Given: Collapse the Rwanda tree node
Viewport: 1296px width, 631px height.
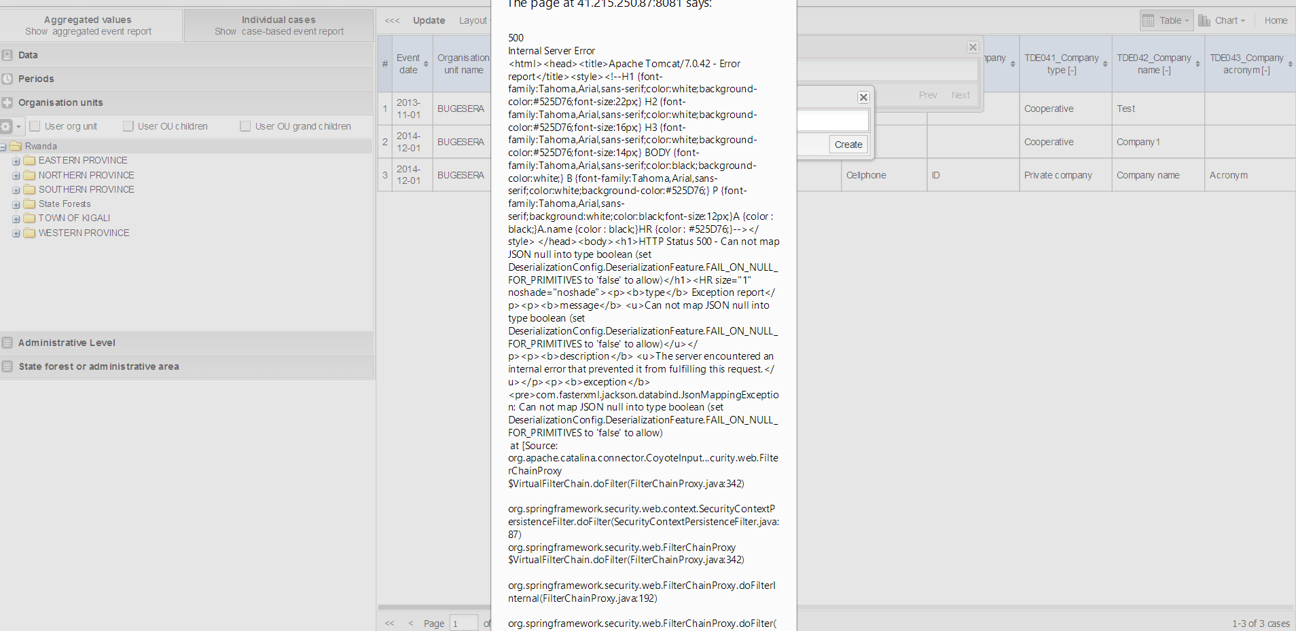Looking at the screenshot, I should [3, 147].
